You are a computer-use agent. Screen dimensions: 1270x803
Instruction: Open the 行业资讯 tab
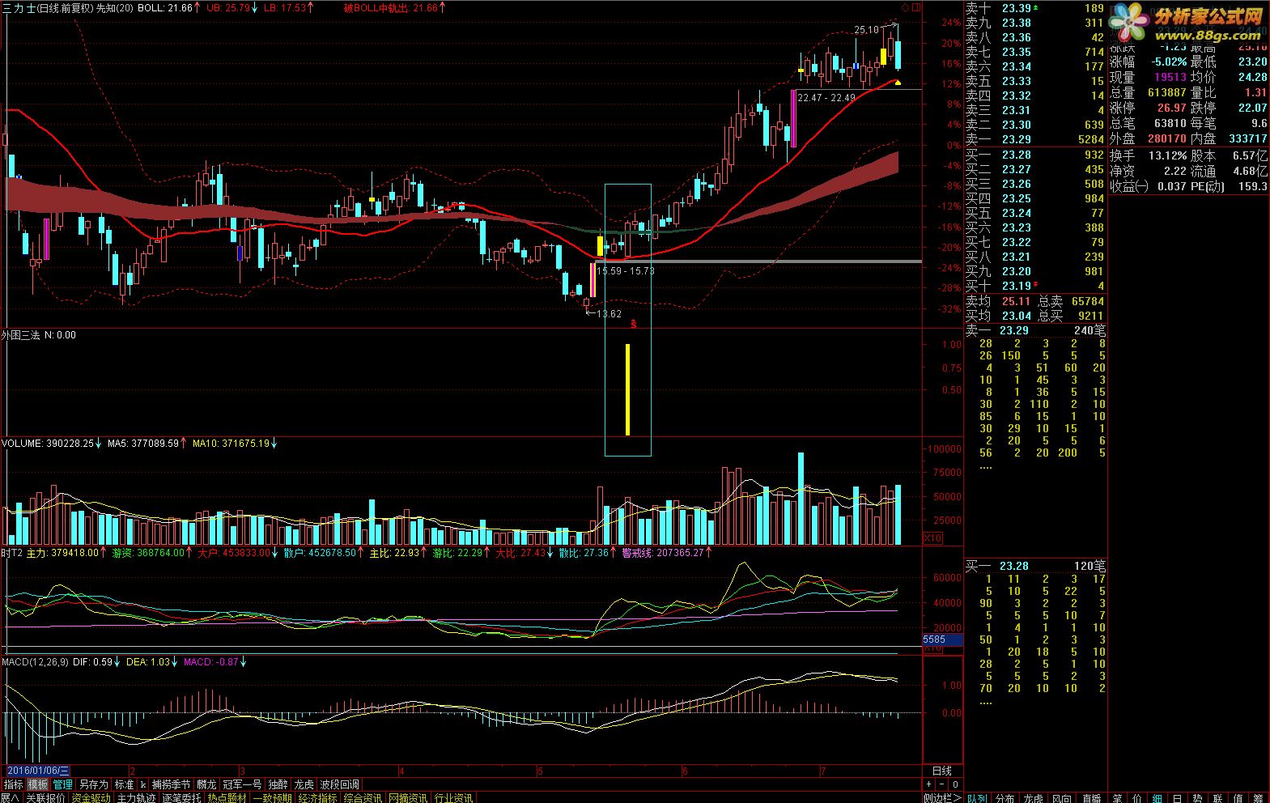(452, 798)
